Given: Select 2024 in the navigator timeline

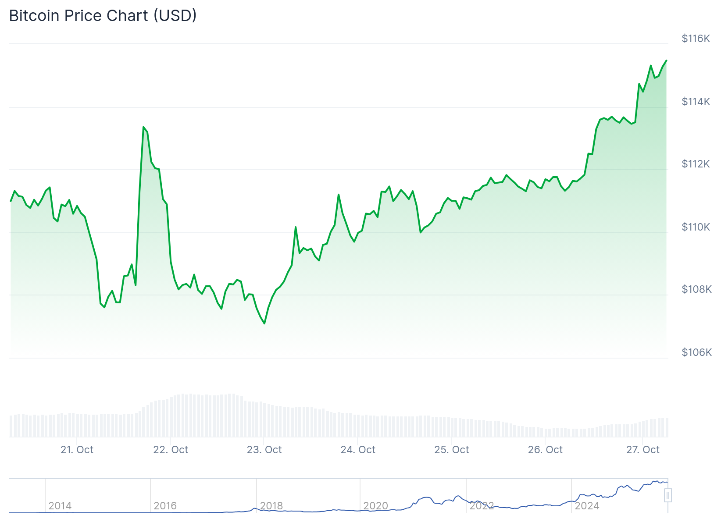Looking at the screenshot, I should click(x=587, y=506).
